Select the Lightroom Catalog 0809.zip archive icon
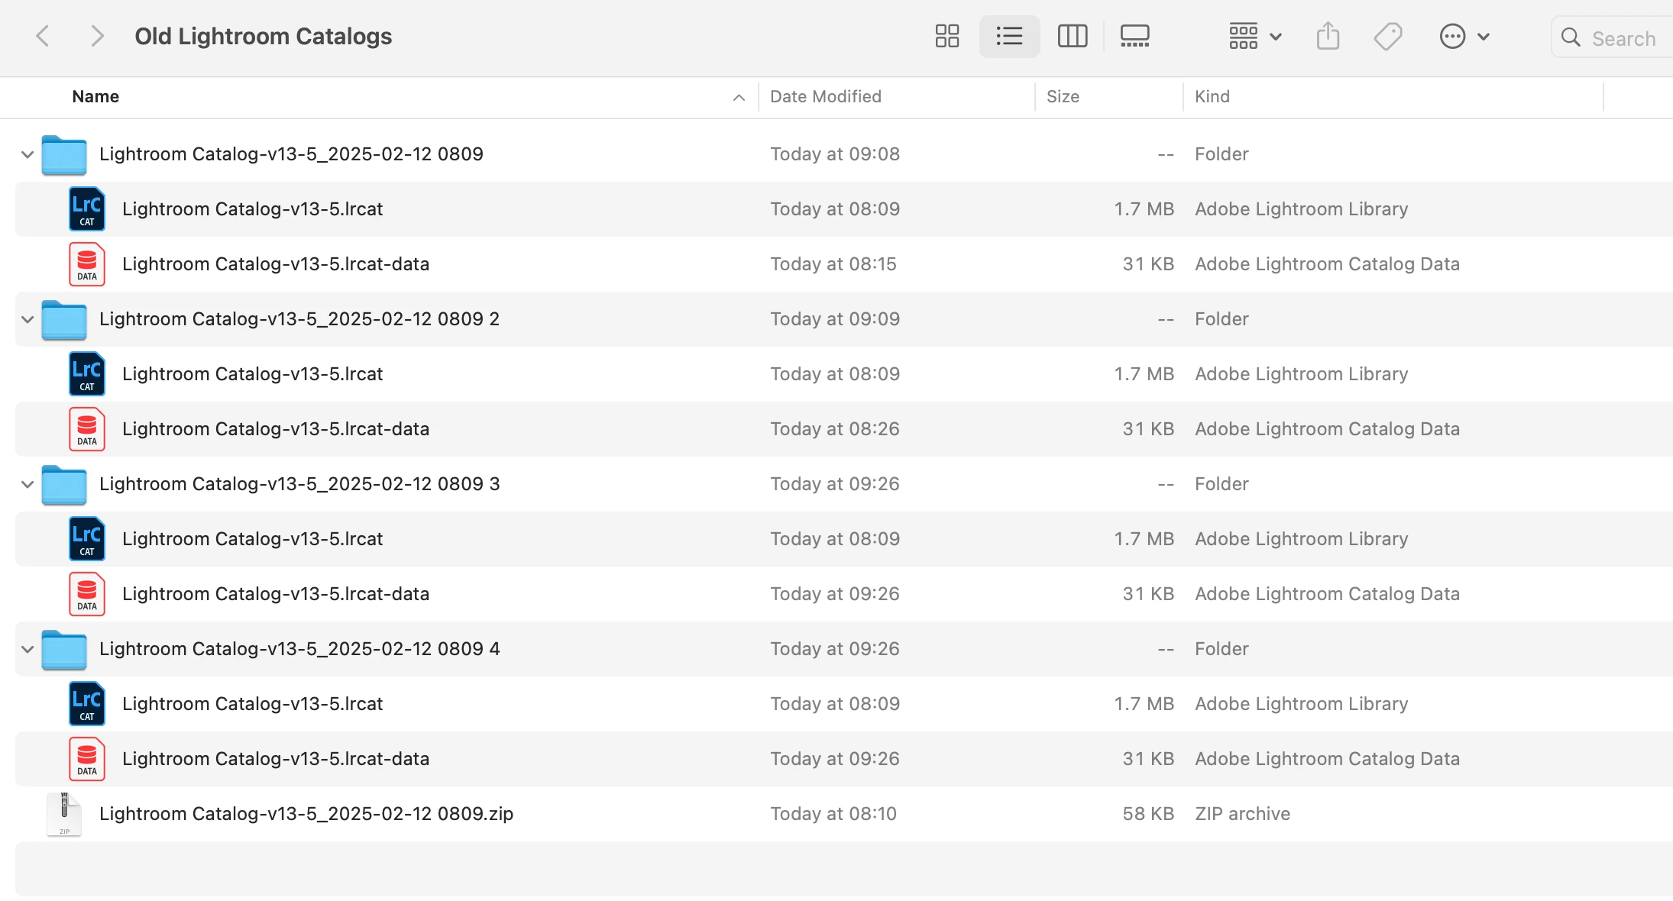Screen dimensions: 1673x901 tap(64, 814)
